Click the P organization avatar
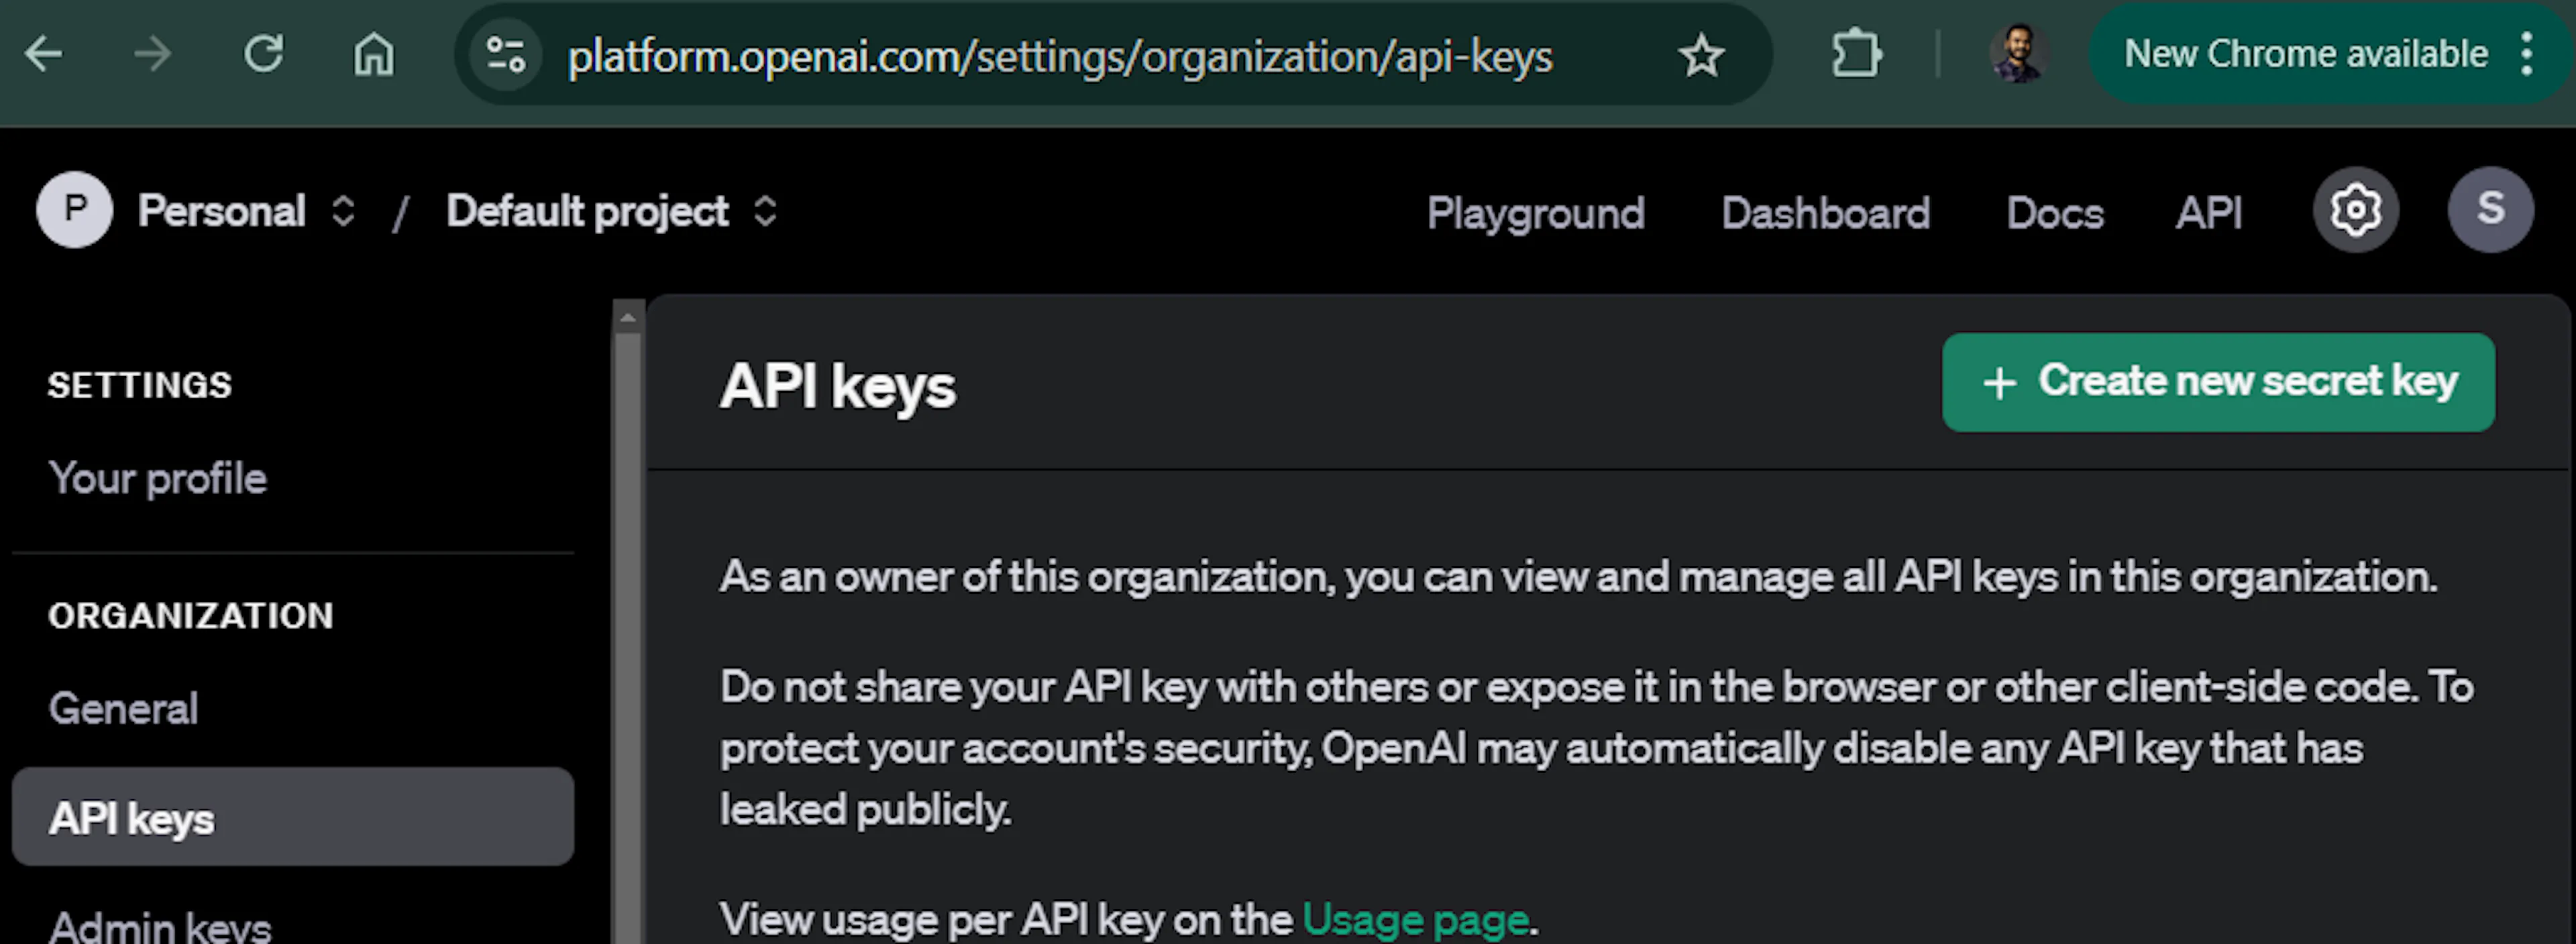 coord(75,210)
